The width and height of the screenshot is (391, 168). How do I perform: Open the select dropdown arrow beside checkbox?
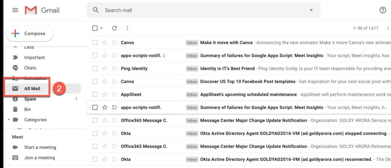(x=101, y=28)
